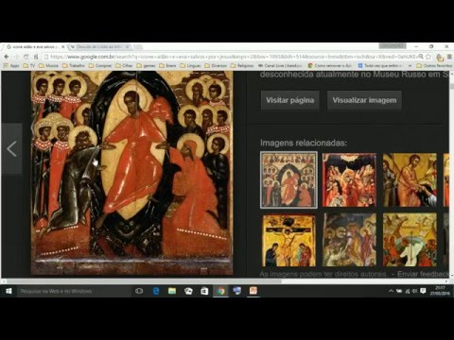Open the volume tray icon

point(414,291)
